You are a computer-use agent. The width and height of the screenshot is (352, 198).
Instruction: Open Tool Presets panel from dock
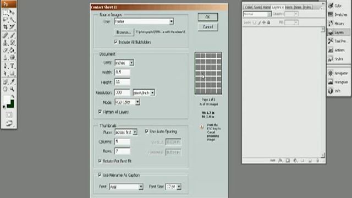pos(338,41)
